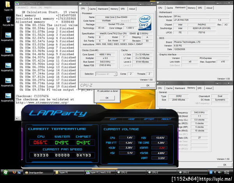Click VBAT 3.32V voltage value

[159, 158]
